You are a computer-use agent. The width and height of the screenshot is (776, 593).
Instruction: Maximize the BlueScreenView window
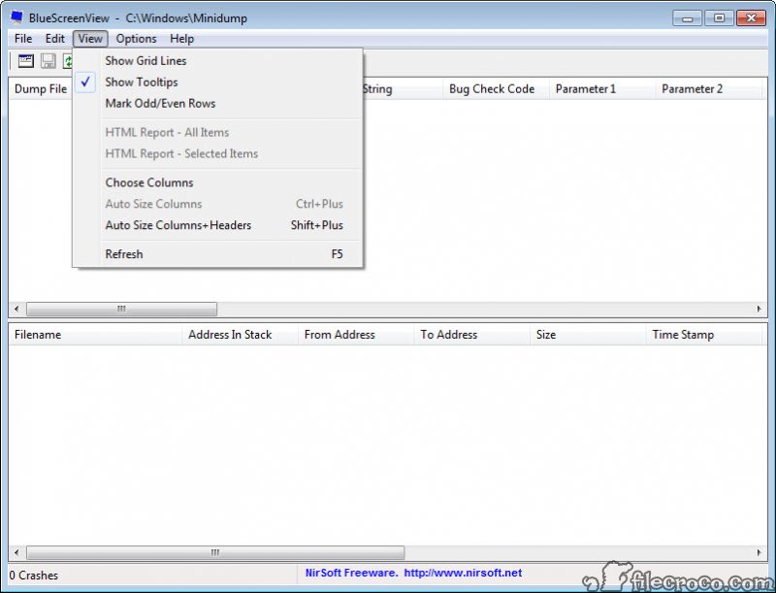click(719, 18)
